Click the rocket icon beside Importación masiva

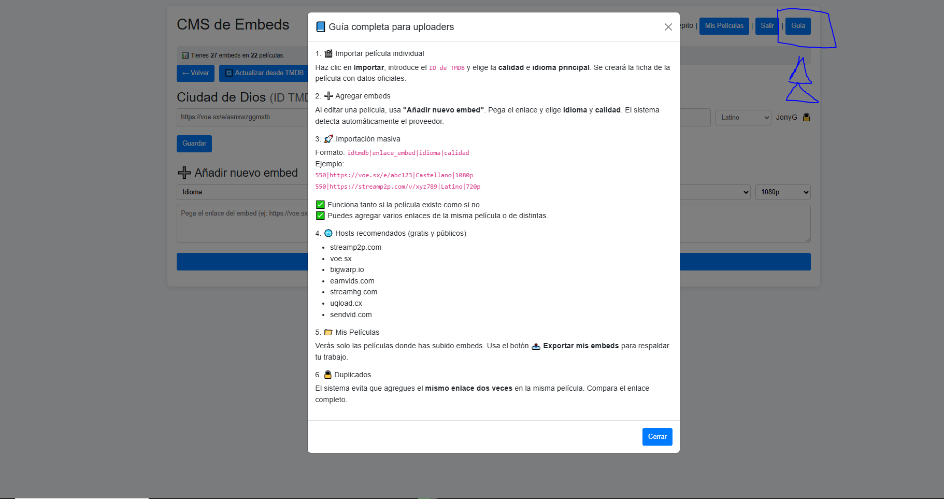[328, 139]
